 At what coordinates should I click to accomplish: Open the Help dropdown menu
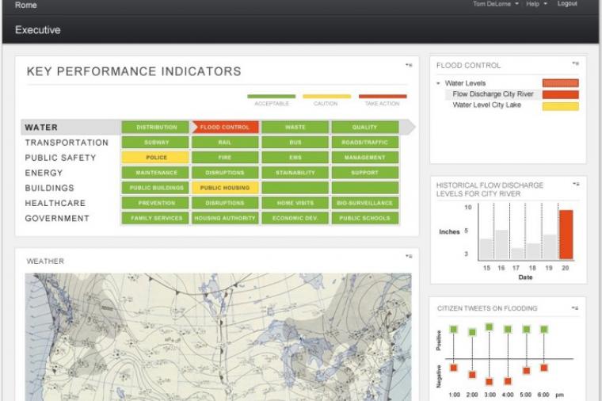pos(538,4)
